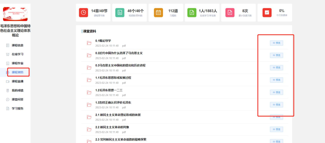Click the folder icon for 1.2毛泽东思想一二三
The width and height of the screenshot is (325, 143).
point(89,92)
